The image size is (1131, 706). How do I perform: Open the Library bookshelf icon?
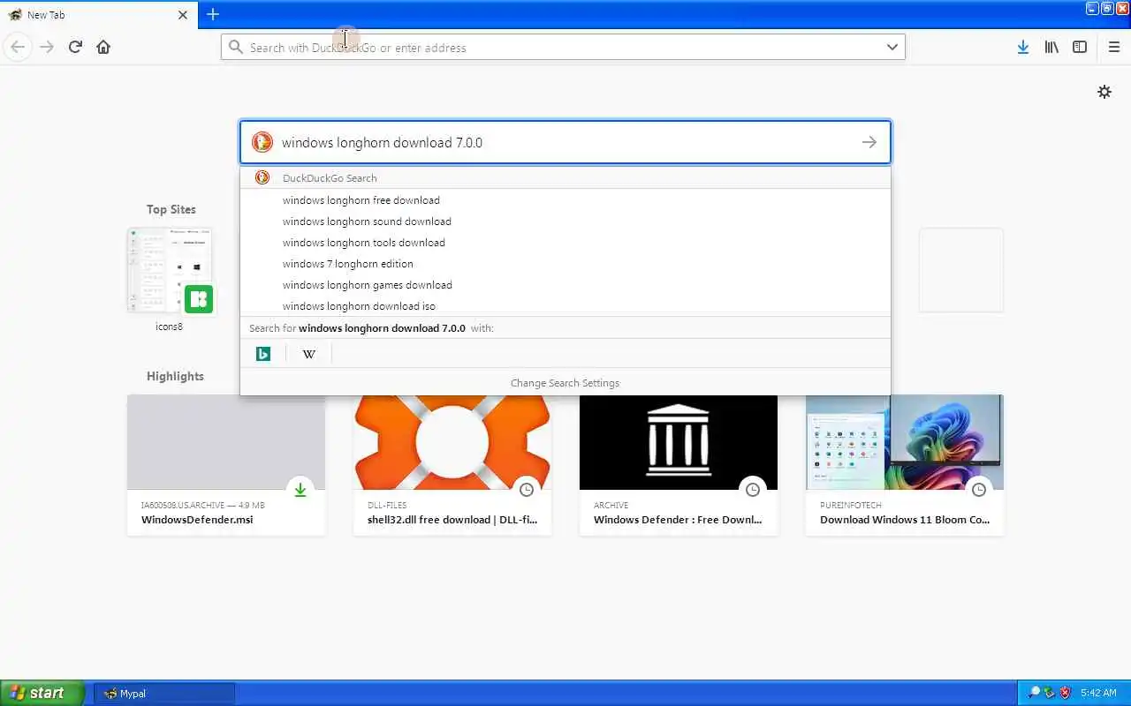click(1051, 47)
